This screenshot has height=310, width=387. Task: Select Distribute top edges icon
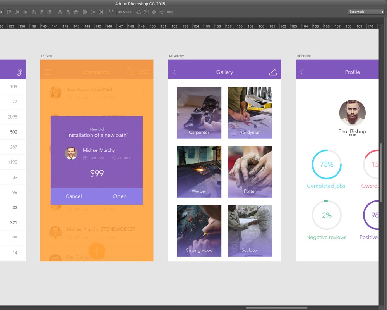[60, 12]
